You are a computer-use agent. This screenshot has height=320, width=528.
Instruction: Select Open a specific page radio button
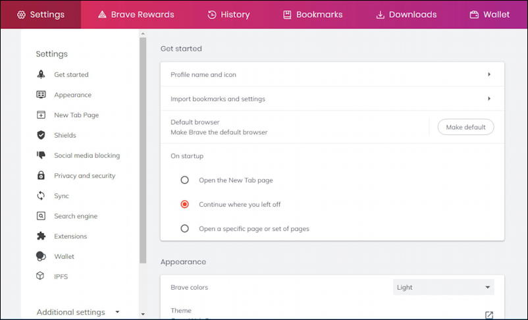184,228
